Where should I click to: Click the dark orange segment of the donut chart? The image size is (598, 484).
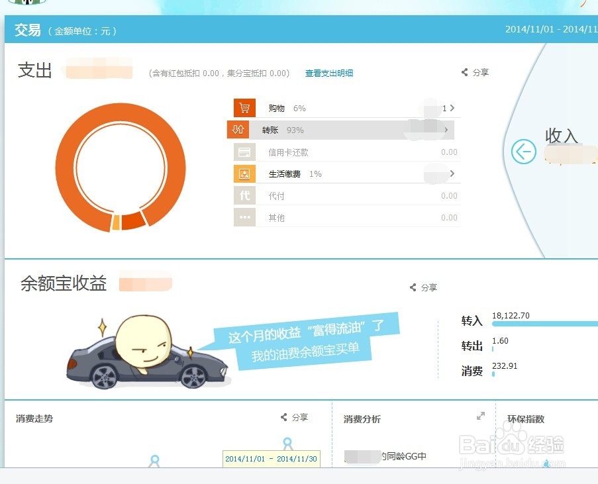(132, 222)
